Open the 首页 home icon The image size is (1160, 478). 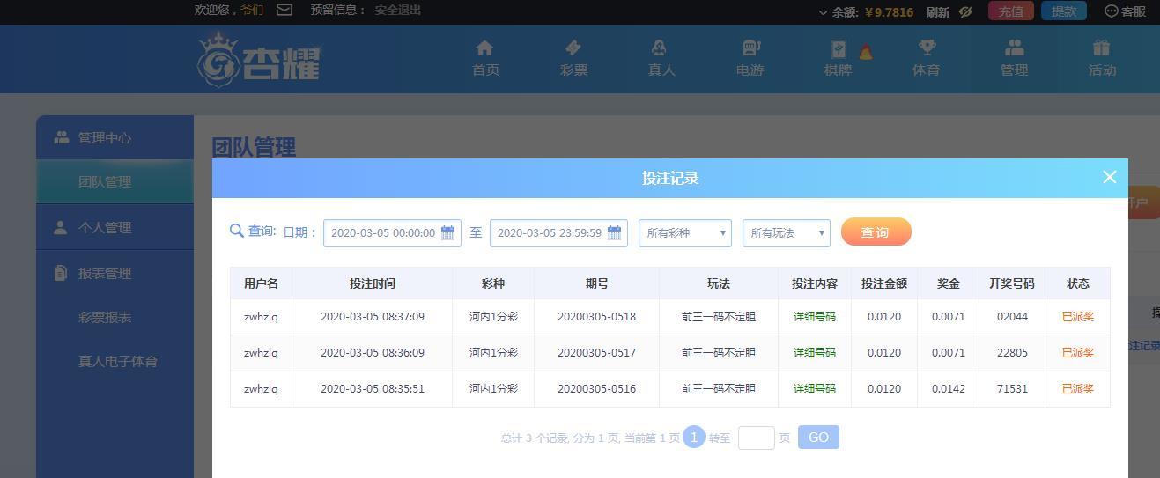(x=484, y=48)
